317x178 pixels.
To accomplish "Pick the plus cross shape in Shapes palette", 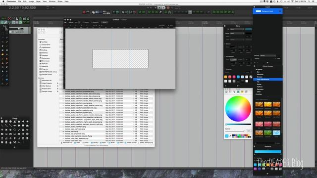I will (x=2, y=130).
